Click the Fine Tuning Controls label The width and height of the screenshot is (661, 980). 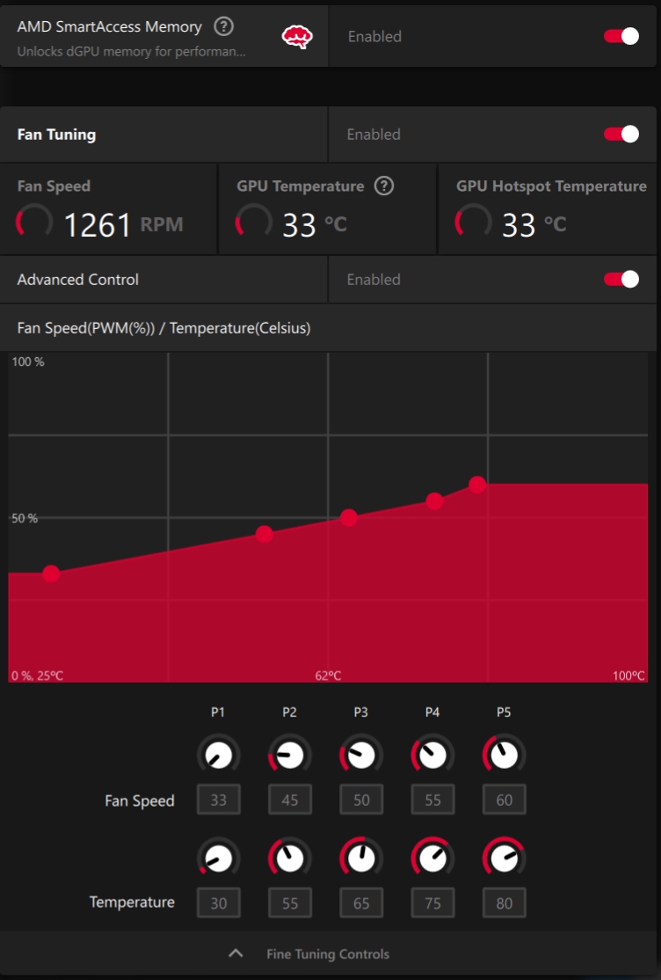pos(328,954)
